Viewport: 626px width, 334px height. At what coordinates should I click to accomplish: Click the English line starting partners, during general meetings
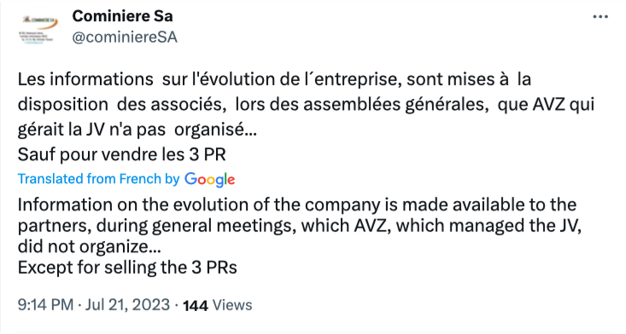[x=300, y=226]
